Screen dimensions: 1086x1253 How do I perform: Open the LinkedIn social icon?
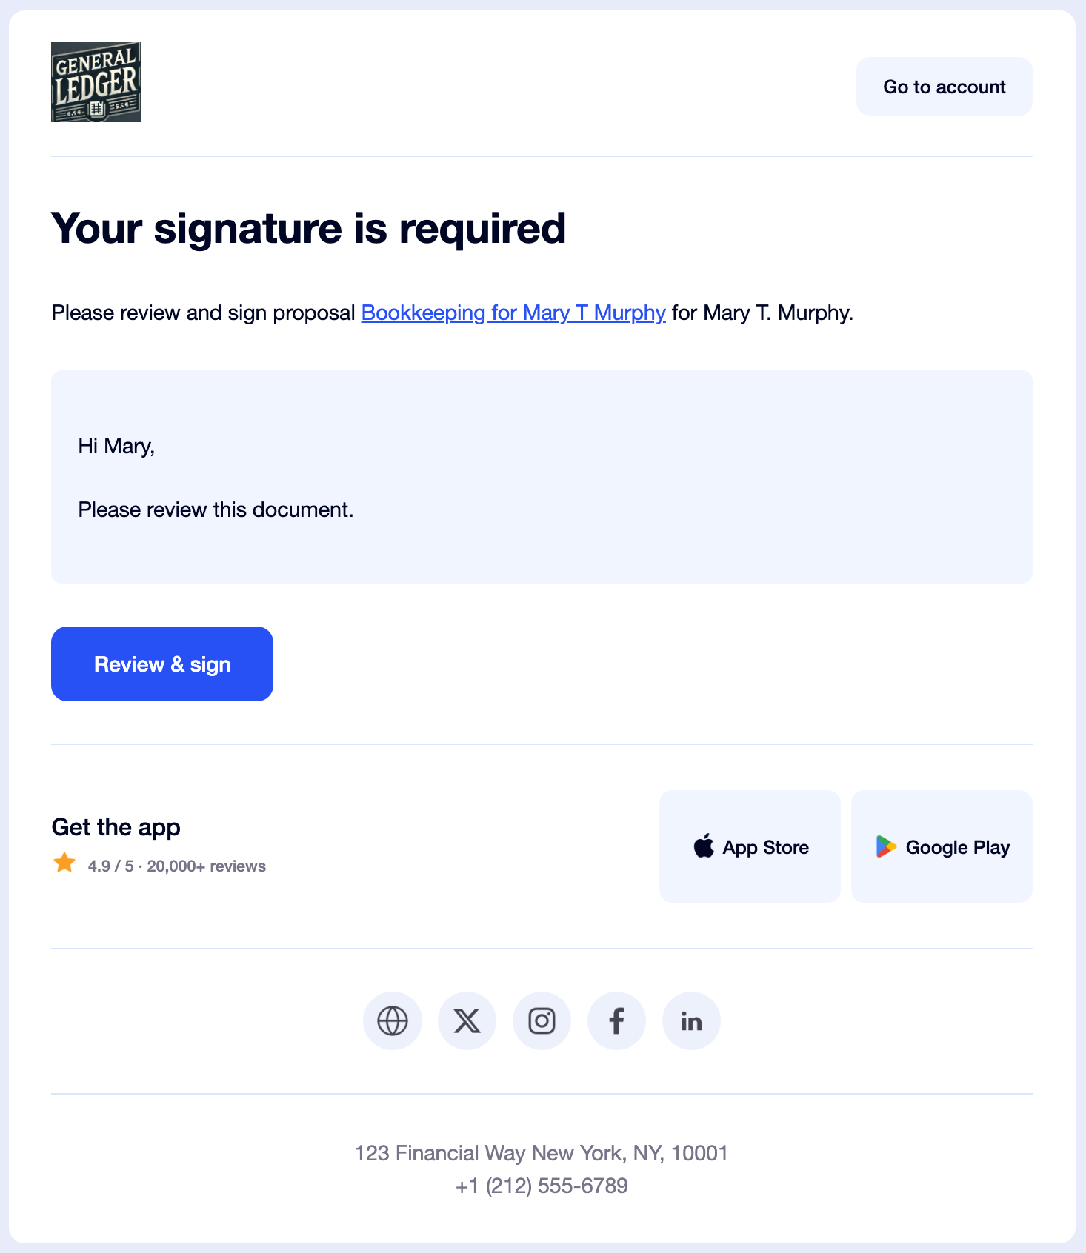(x=691, y=1021)
